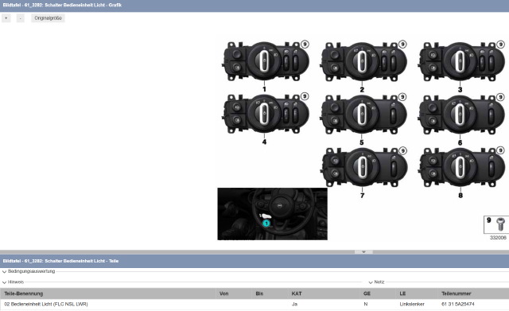Select light switch unit number 2
The height and width of the screenshot is (311, 509).
tap(363, 62)
